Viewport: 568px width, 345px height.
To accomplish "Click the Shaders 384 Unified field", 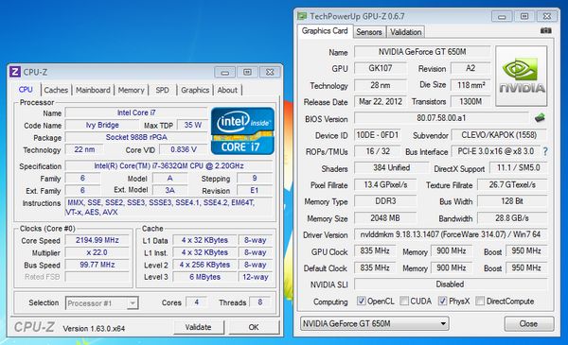I will (x=392, y=168).
